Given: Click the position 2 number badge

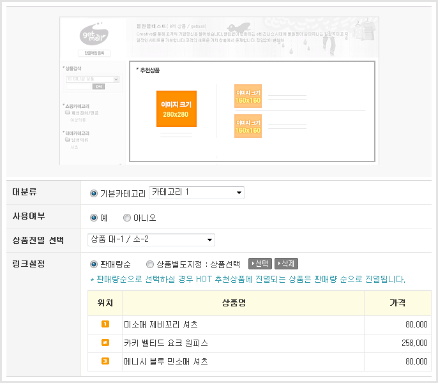Looking at the screenshot, I should pyautogui.click(x=105, y=343).
